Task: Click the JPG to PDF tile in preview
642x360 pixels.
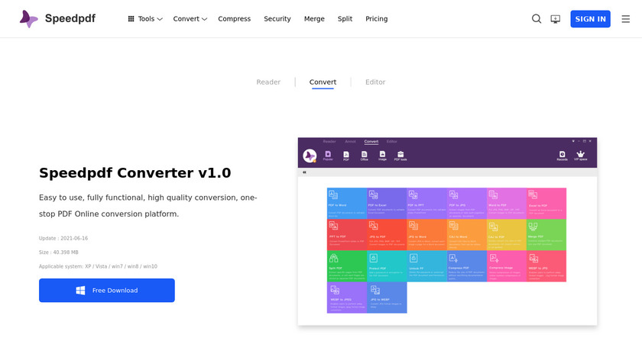Action: pos(387,235)
